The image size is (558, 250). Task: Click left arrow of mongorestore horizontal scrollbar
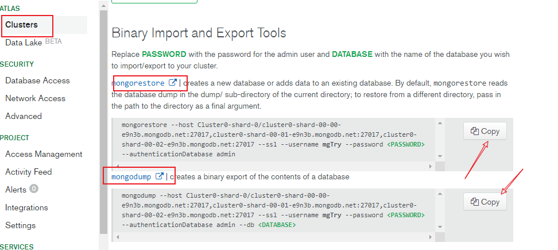(x=117, y=166)
